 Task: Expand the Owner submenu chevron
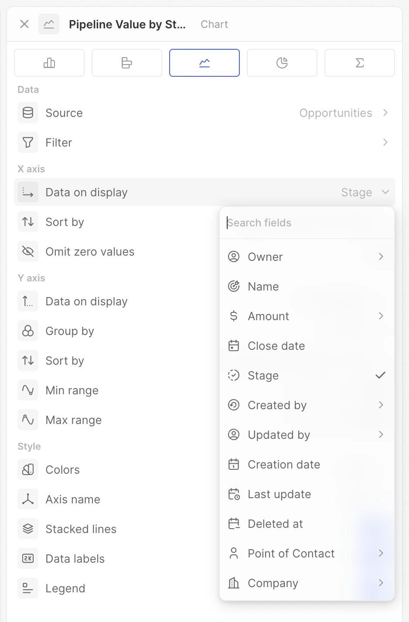click(x=381, y=256)
